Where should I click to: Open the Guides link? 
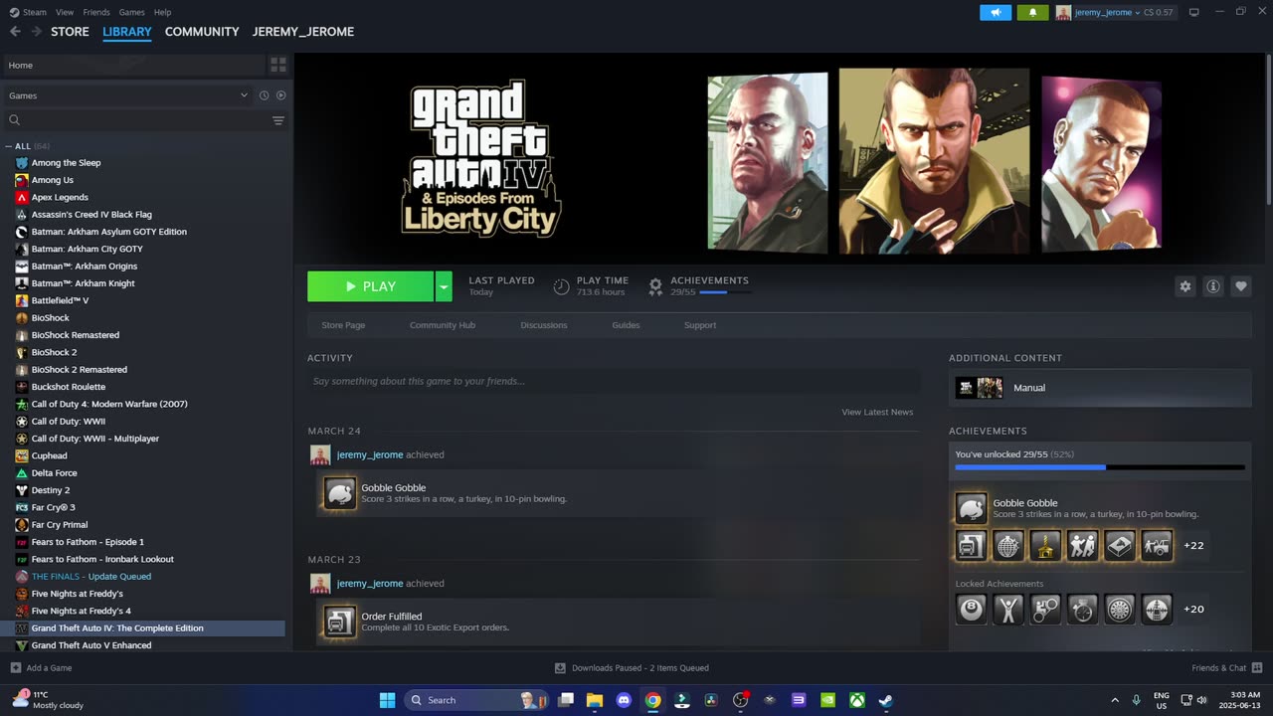pyautogui.click(x=626, y=325)
